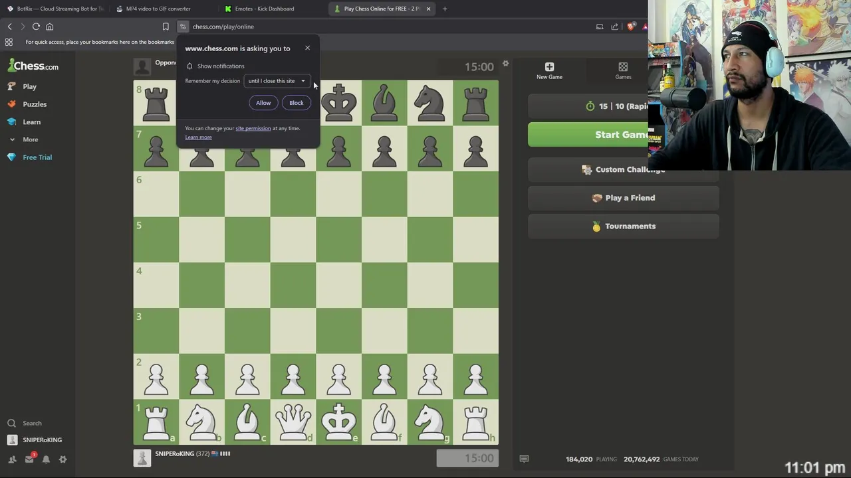Viewport: 851px width, 478px height.
Task: Close the notification permission popup
Action: click(x=307, y=48)
